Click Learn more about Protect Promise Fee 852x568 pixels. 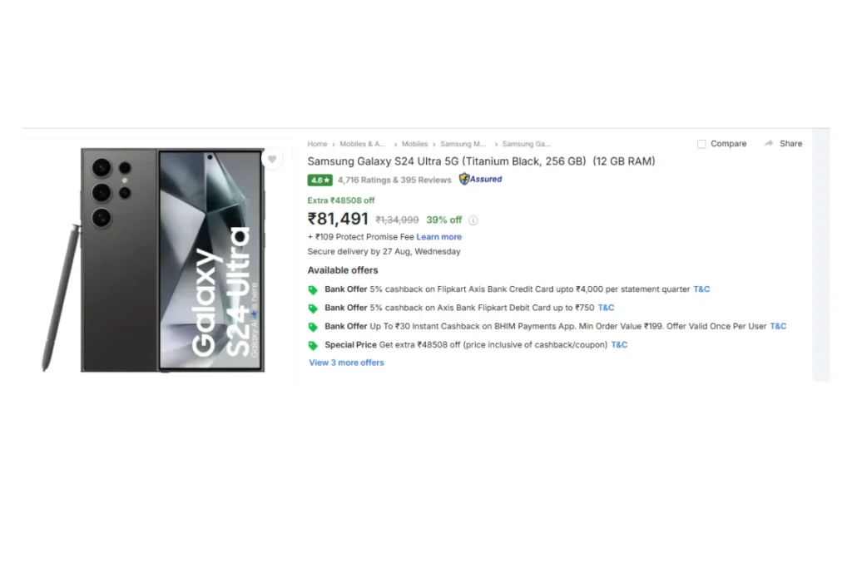pyautogui.click(x=439, y=237)
